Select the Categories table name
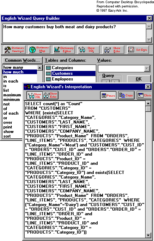The image size is (154, 241). coord(62,68)
